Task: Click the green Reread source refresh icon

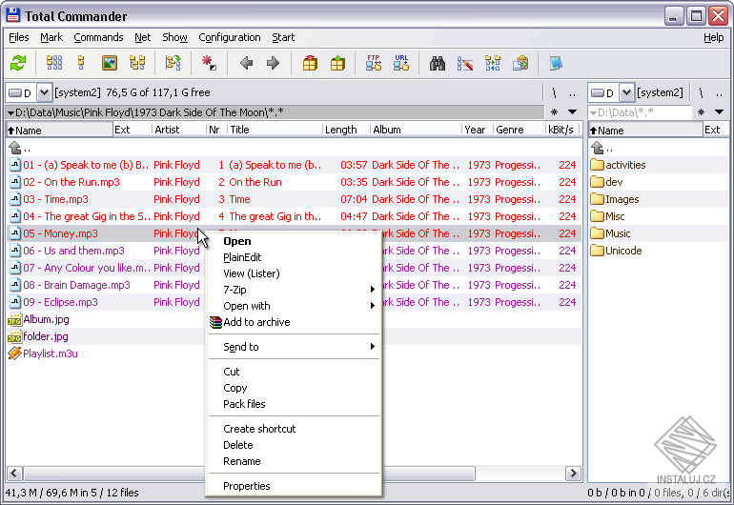Action: pos(18,63)
